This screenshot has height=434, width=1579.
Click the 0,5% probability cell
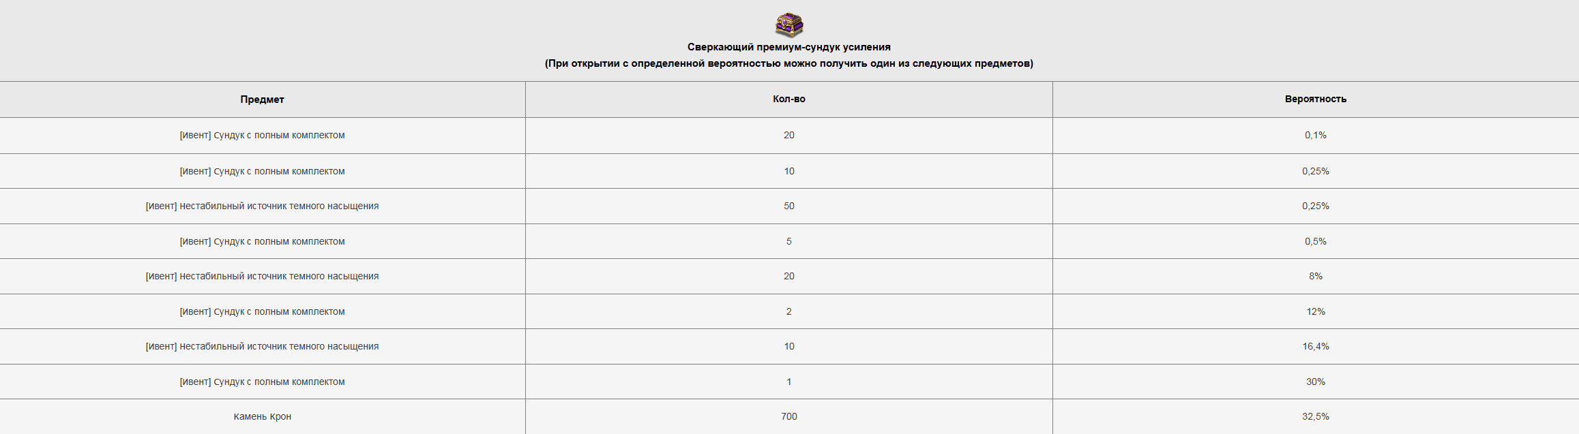(1315, 241)
